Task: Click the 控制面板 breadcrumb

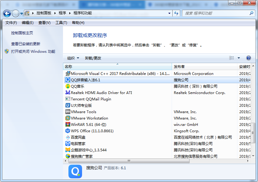Action: [x=44, y=13]
